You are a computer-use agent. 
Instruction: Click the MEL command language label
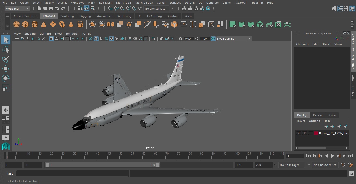point(10,174)
